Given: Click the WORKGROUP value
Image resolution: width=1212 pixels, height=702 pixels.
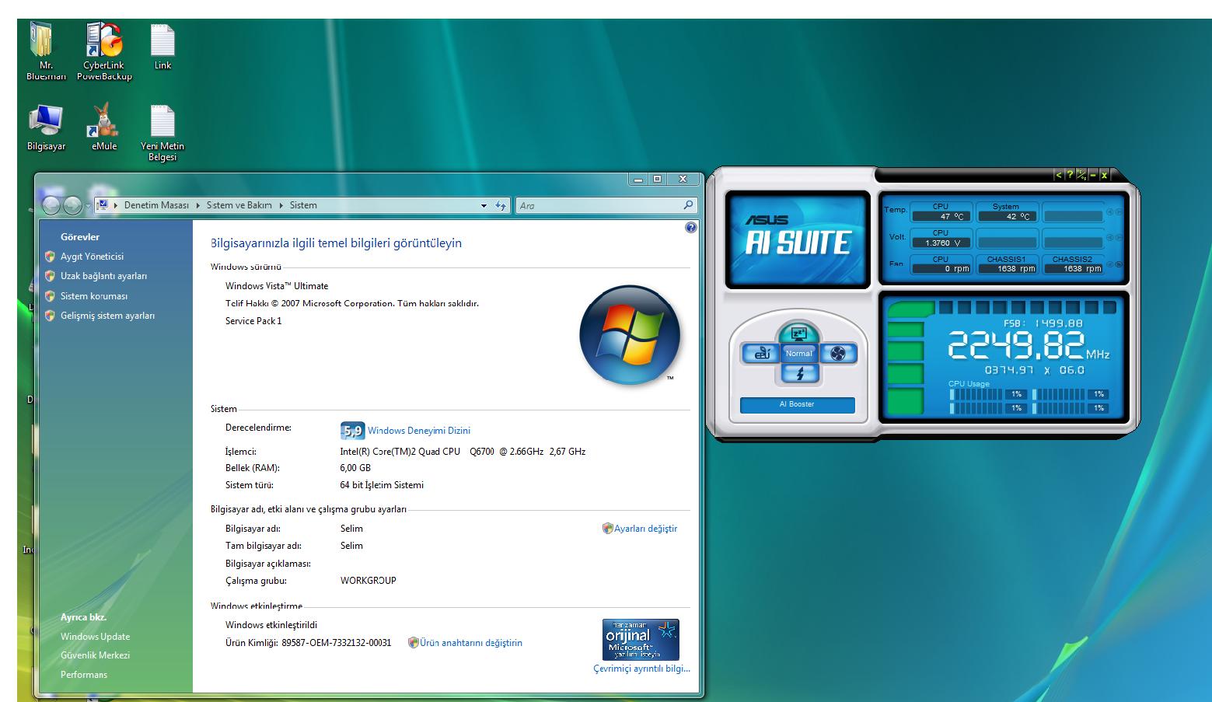Looking at the screenshot, I should tap(368, 581).
